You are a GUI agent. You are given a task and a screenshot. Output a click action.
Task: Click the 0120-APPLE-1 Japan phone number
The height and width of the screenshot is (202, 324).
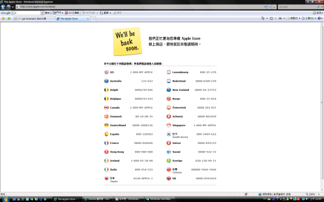point(143,178)
